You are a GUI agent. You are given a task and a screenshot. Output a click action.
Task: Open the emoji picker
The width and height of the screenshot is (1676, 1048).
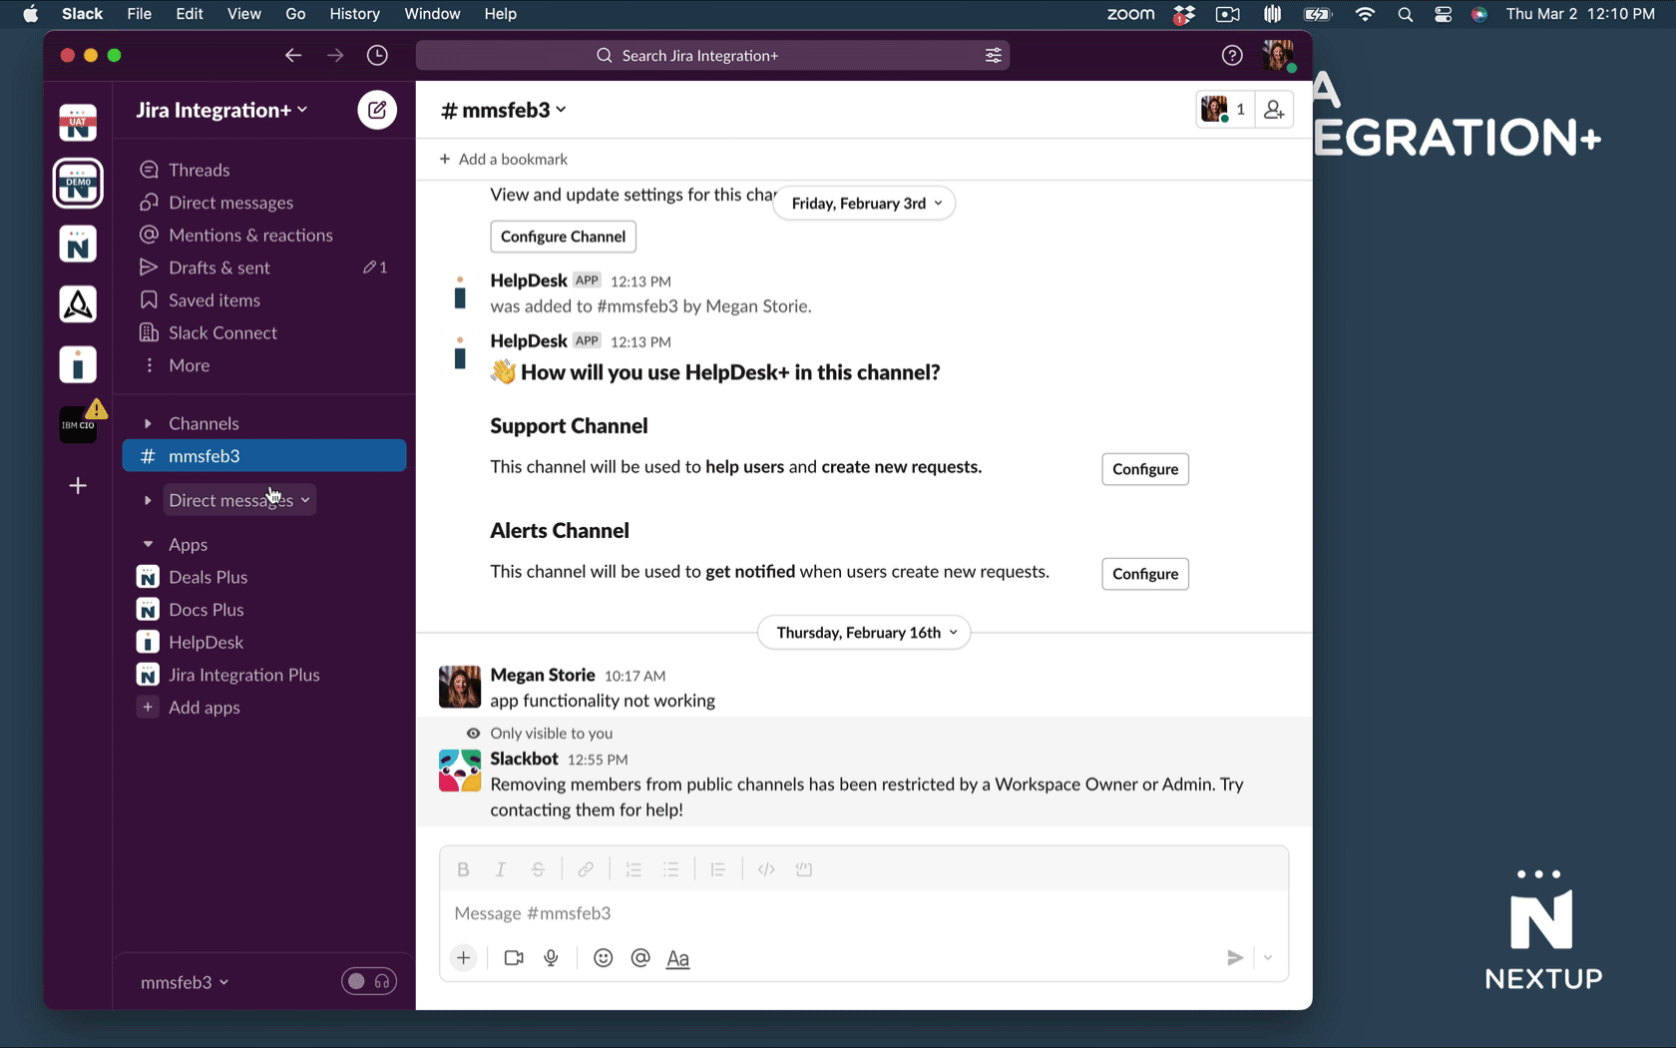pyautogui.click(x=603, y=958)
